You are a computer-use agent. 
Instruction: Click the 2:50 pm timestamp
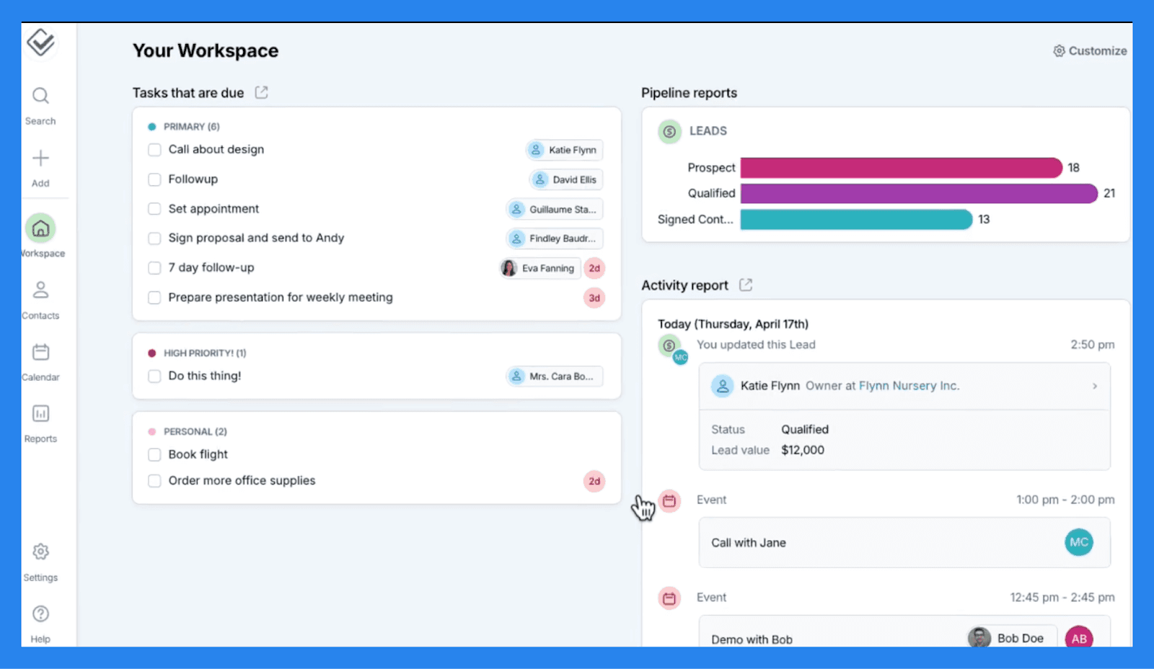[1092, 345]
